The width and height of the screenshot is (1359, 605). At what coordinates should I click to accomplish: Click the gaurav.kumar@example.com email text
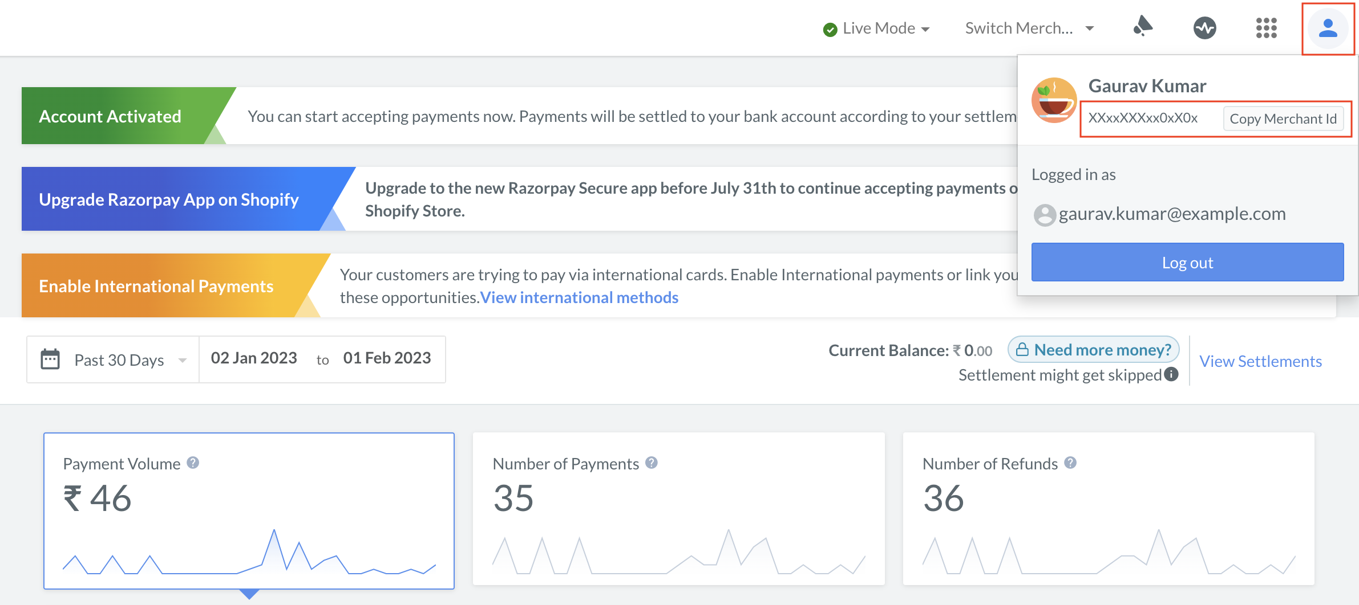tap(1172, 214)
